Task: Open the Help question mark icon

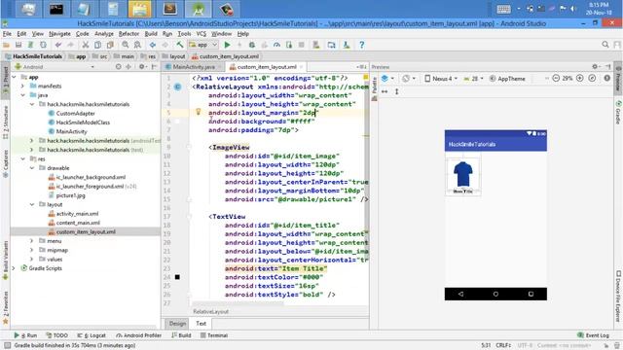Action: coord(361,45)
